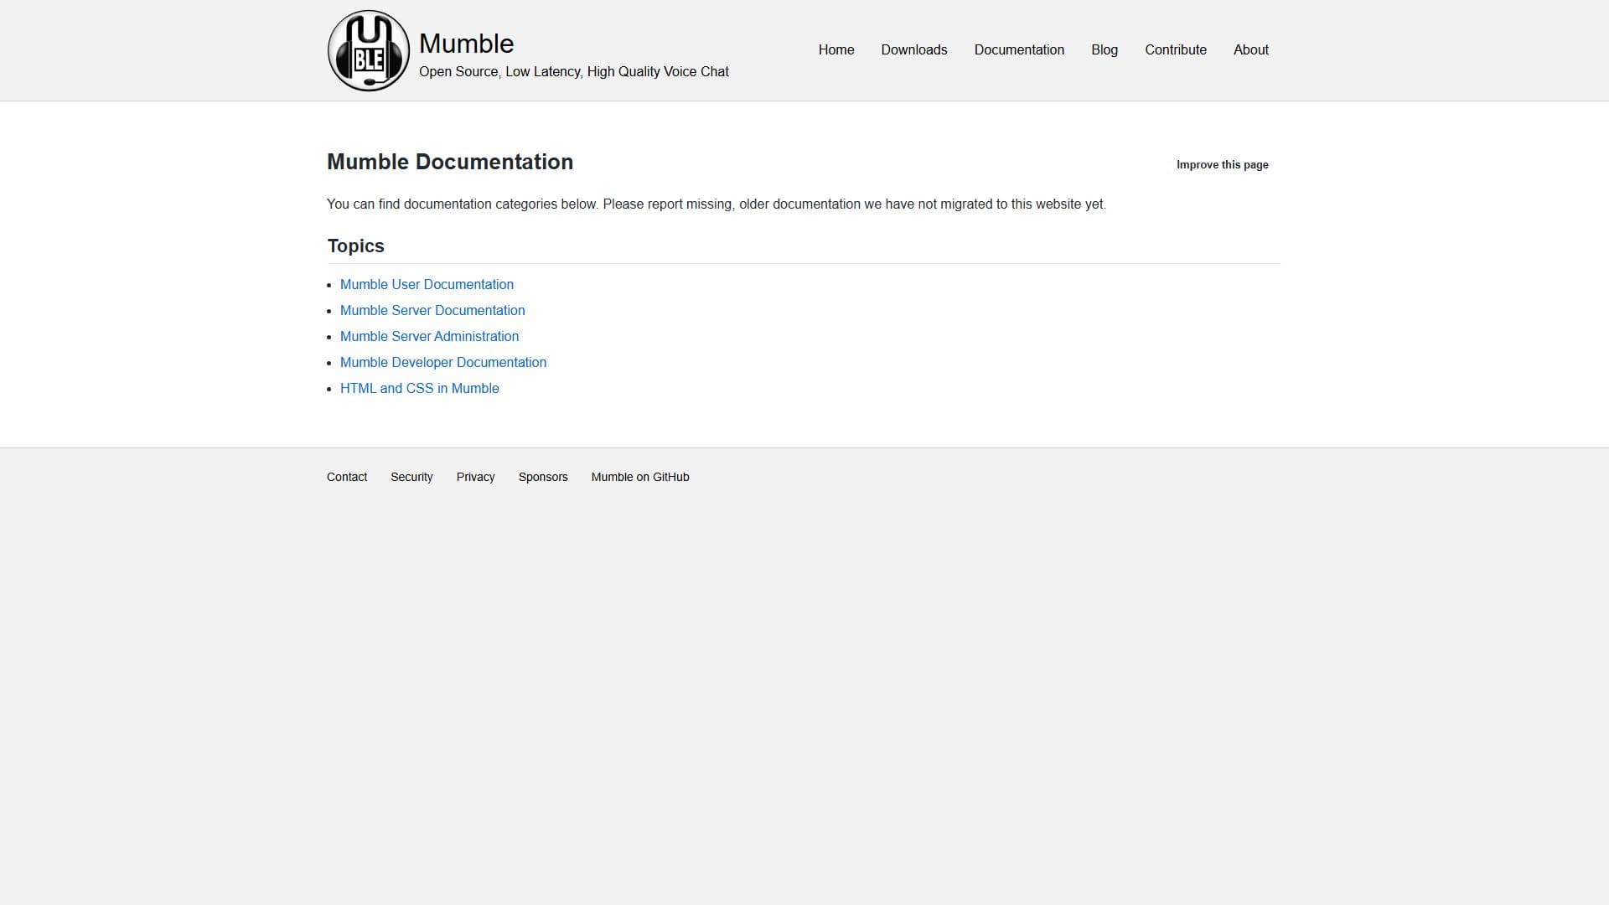This screenshot has width=1609, height=905.
Task: Open the About navigation item
Action: pos(1251,49)
